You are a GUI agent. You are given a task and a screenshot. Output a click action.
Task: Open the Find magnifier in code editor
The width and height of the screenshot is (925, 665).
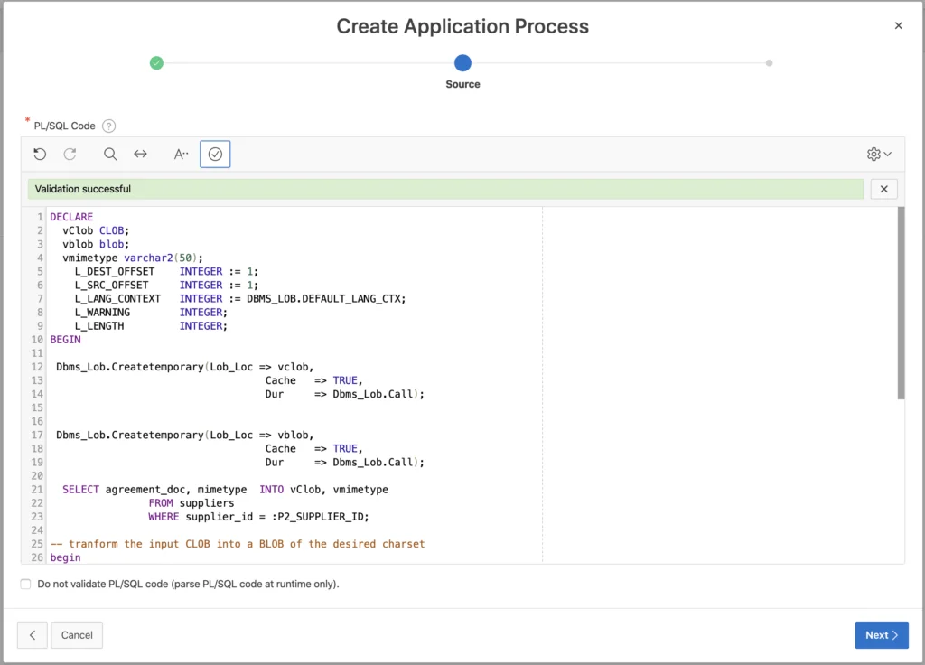pyautogui.click(x=110, y=154)
